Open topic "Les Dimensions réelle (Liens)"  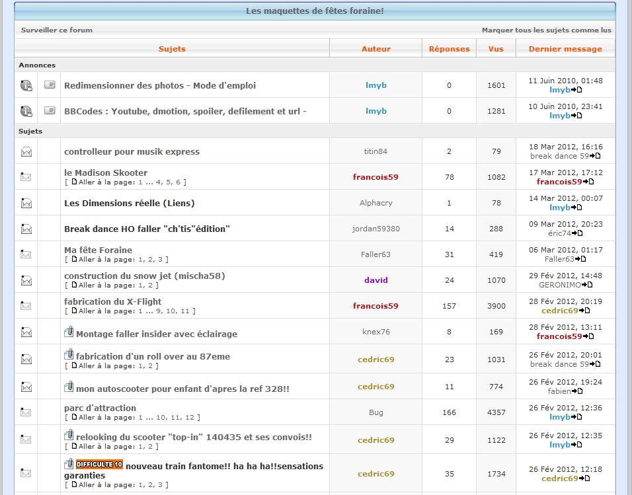(x=129, y=203)
